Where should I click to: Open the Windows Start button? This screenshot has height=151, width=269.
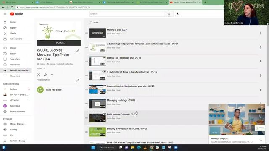click(x=93, y=148)
